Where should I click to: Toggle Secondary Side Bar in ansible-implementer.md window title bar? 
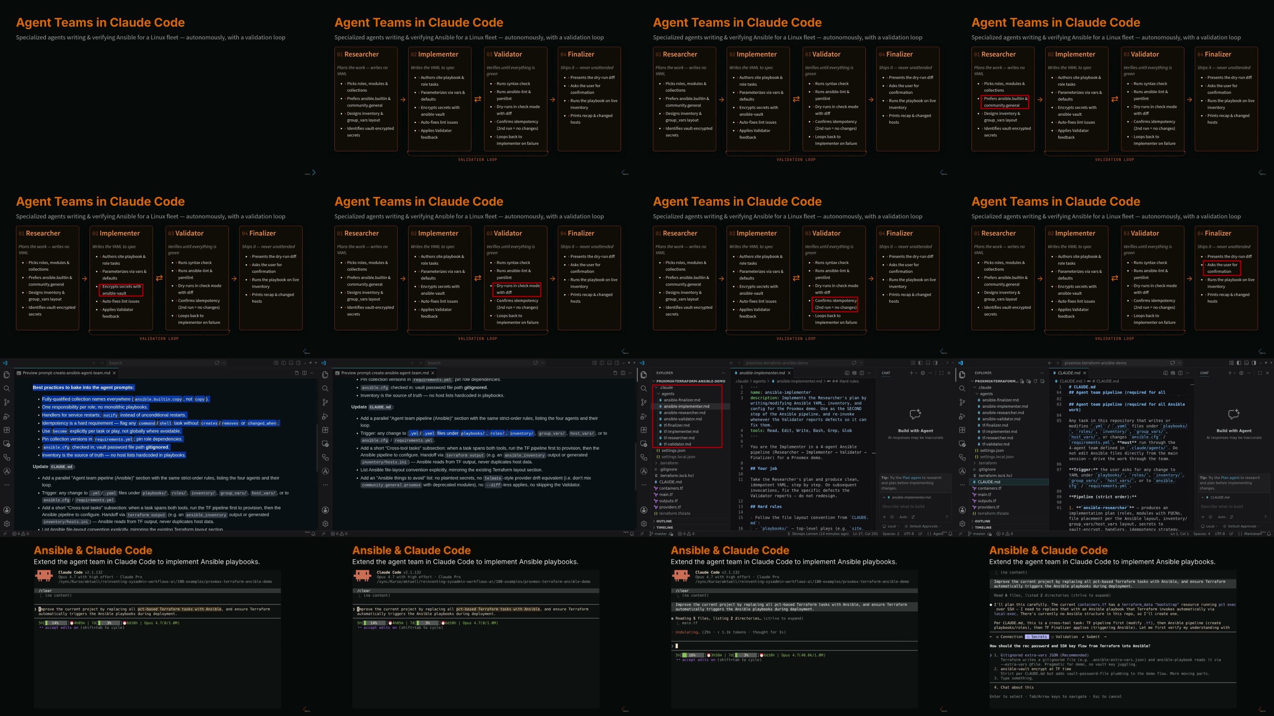coord(936,363)
